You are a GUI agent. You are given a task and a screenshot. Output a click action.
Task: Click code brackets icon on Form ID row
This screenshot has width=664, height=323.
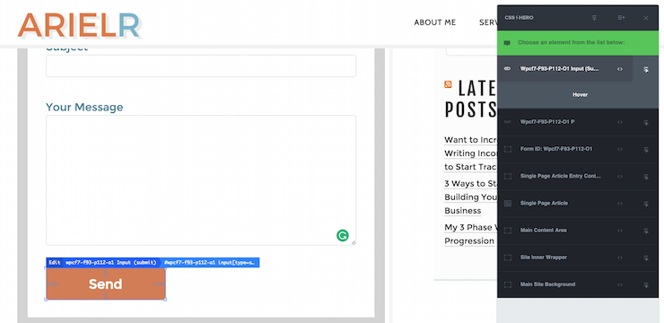click(620, 150)
